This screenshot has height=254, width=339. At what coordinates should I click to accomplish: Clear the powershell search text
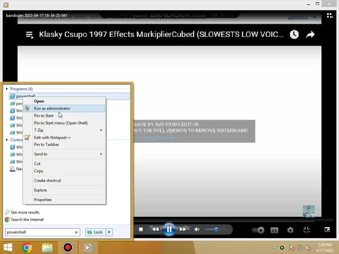[x=76, y=233]
